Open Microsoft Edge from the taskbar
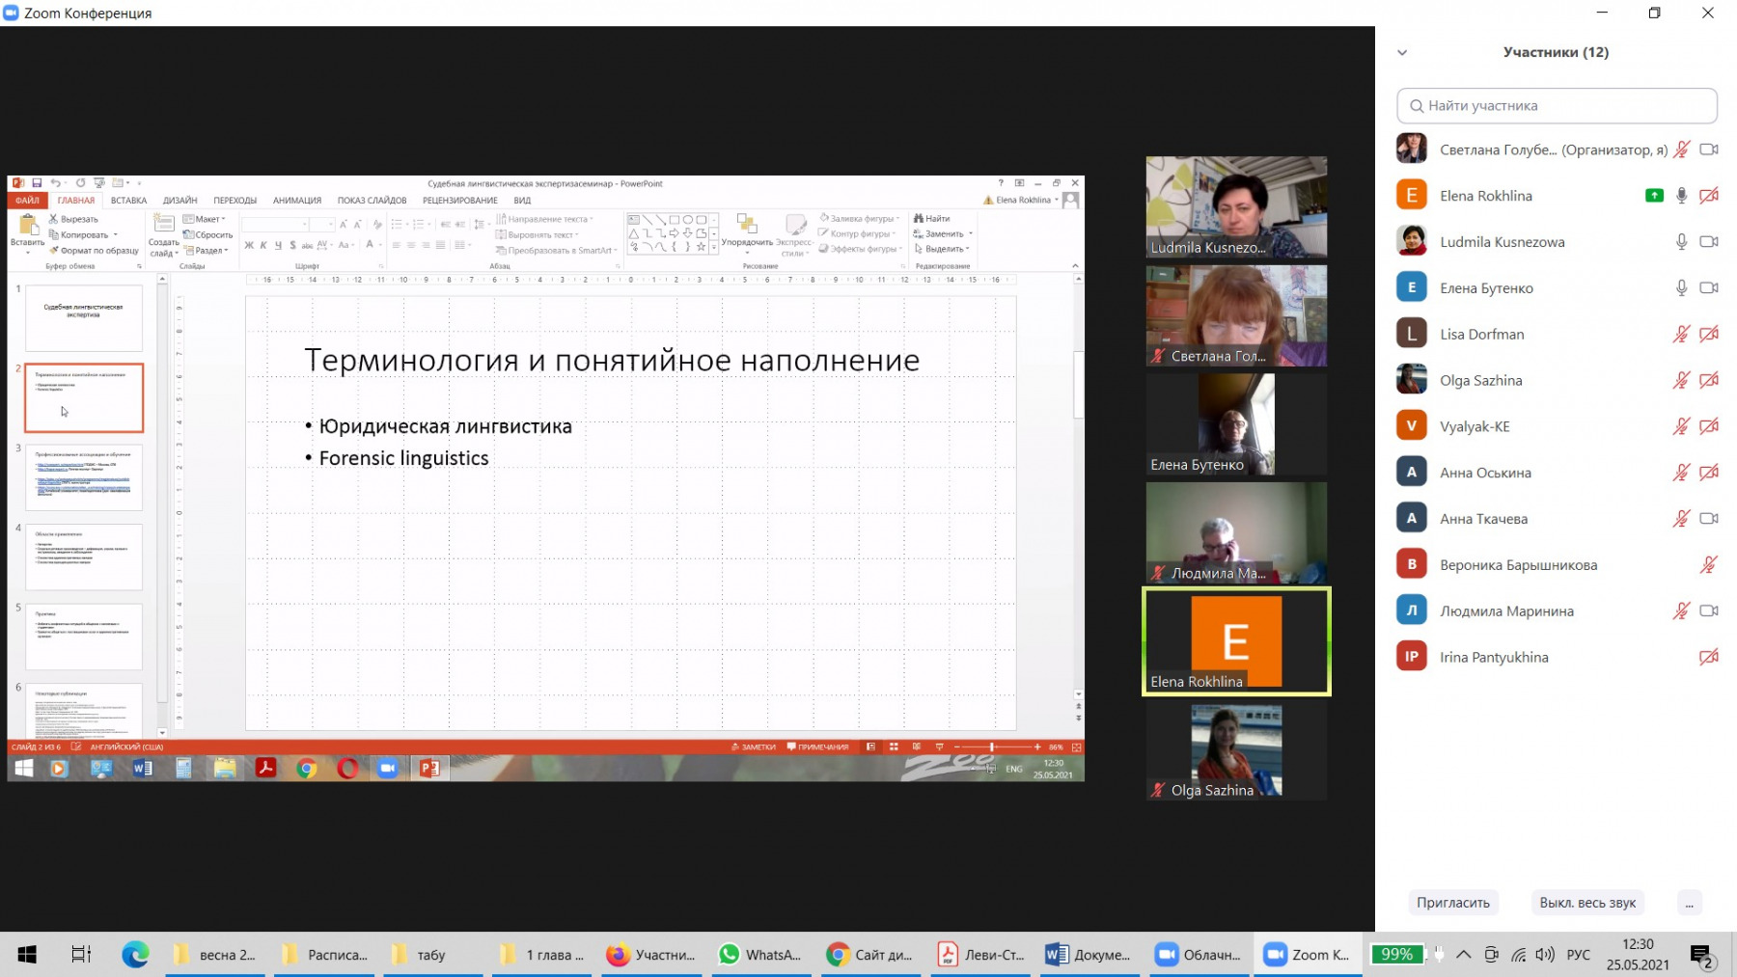1737x977 pixels. pos(135,955)
